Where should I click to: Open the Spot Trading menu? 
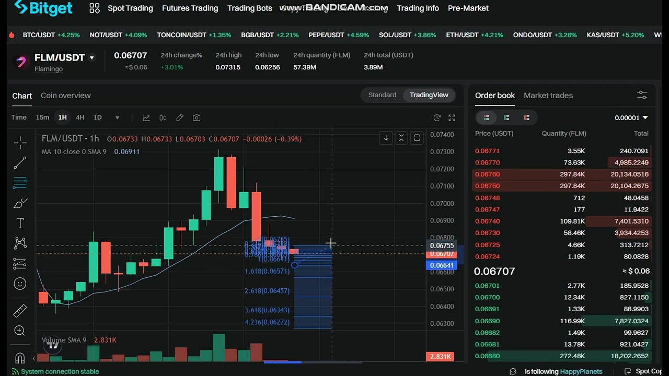pyautogui.click(x=130, y=8)
